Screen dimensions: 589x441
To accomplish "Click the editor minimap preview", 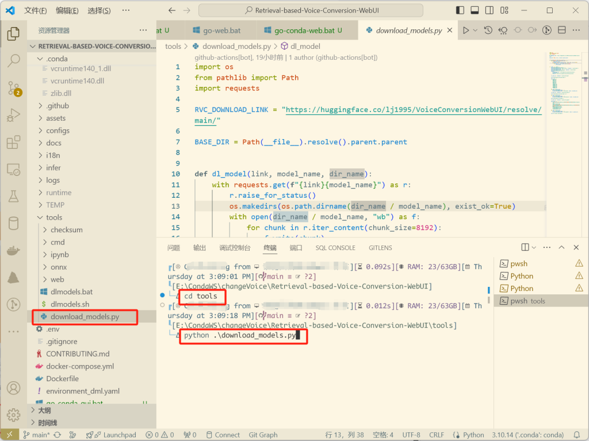I will point(565,83).
